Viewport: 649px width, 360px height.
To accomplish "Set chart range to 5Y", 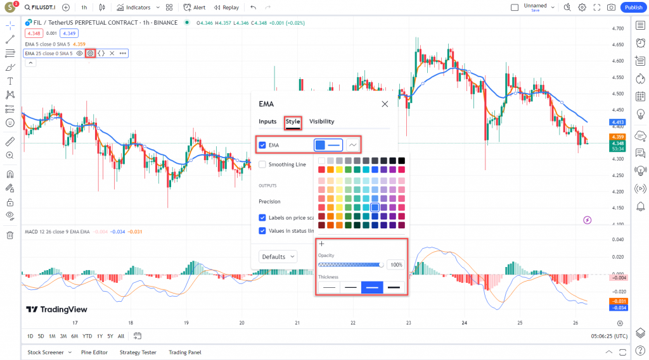I will 110,336.
